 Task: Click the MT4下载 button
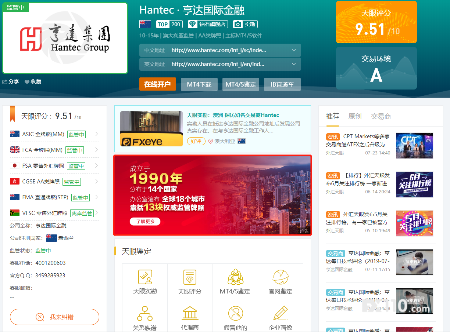(199, 84)
